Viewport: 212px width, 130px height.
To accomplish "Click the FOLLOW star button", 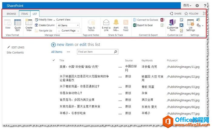I will (191, 14).
